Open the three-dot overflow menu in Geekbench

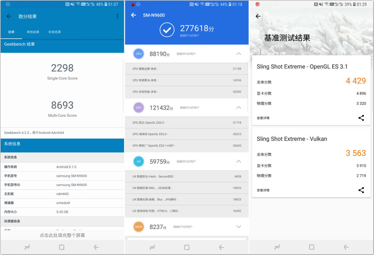[117, 17]
